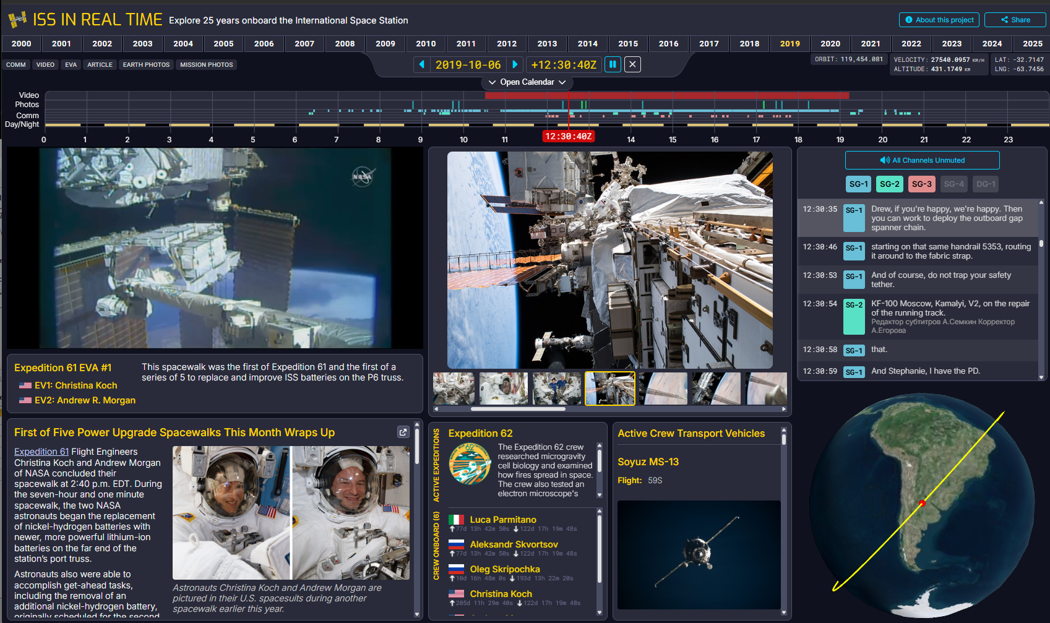Image resolution: width=1050 pixels, height=623 pixels.
Task: Click SG-2 badge on 12:30:54 transcript row
Action: [x=854, y=317]
